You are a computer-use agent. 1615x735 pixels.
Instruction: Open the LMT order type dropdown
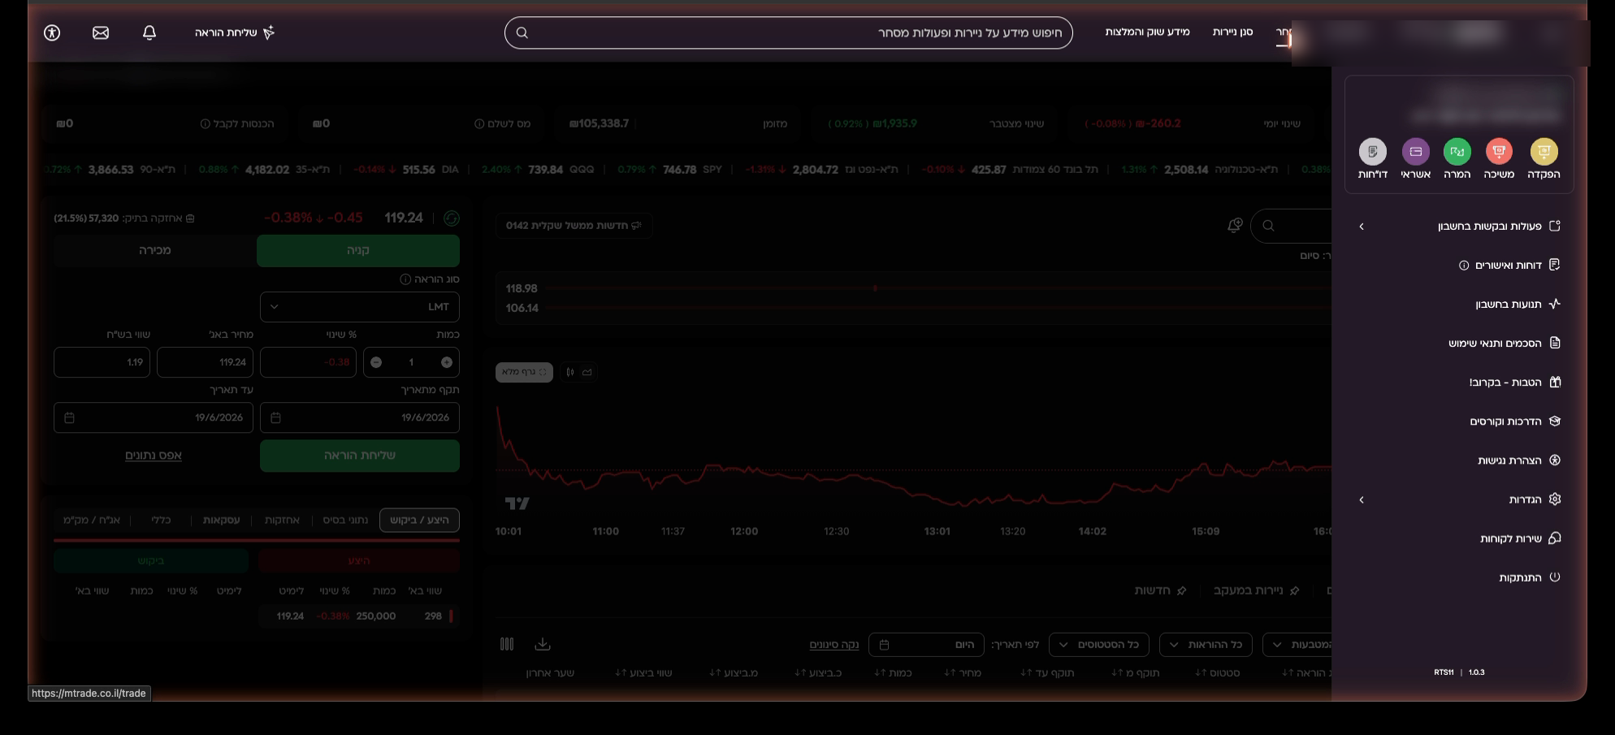360,307
